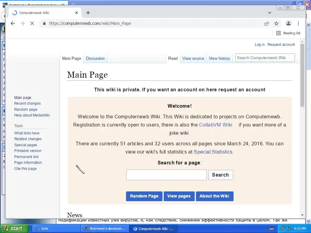Click the View pages button
Screen dimensions: 311x233
179,196
